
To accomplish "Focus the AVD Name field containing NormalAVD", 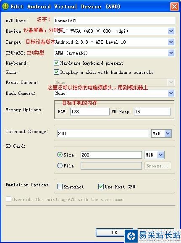I will click(x=114, y=21).
